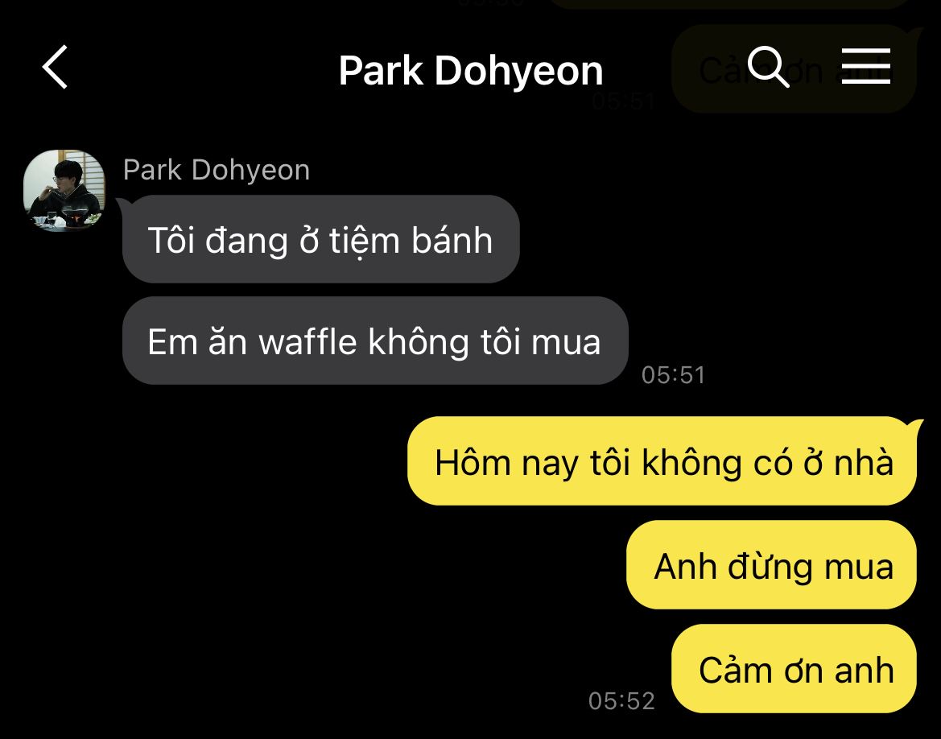Open search with the magnifying glass icon
941x739 pixels.
(768, 67)
